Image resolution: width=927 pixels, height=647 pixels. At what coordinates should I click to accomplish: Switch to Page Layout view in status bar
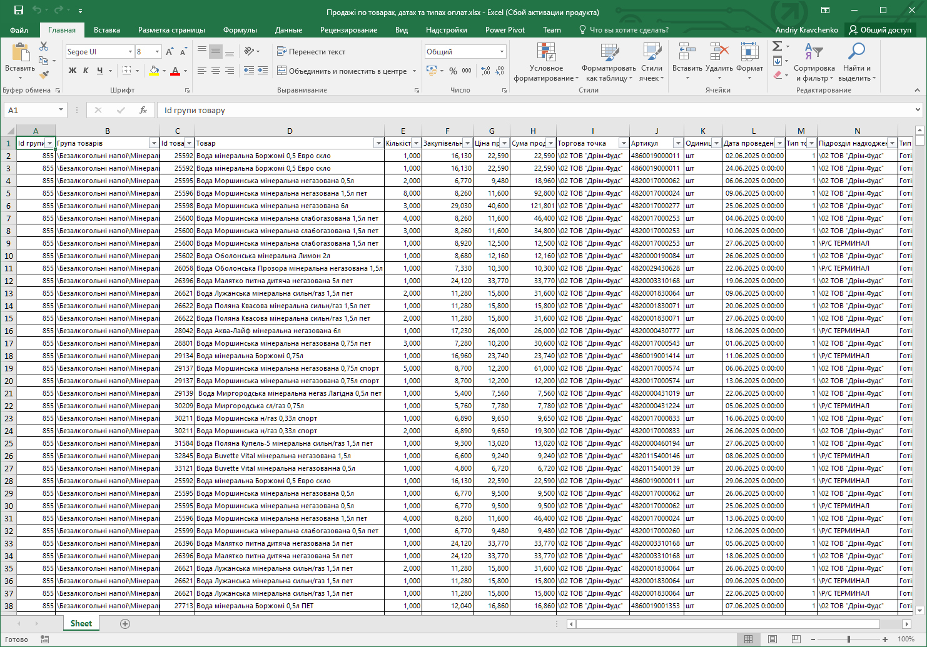click(772, 639)
